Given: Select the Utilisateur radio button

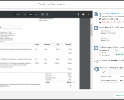Looking at the screenshot, I should (x=100, y=55).
